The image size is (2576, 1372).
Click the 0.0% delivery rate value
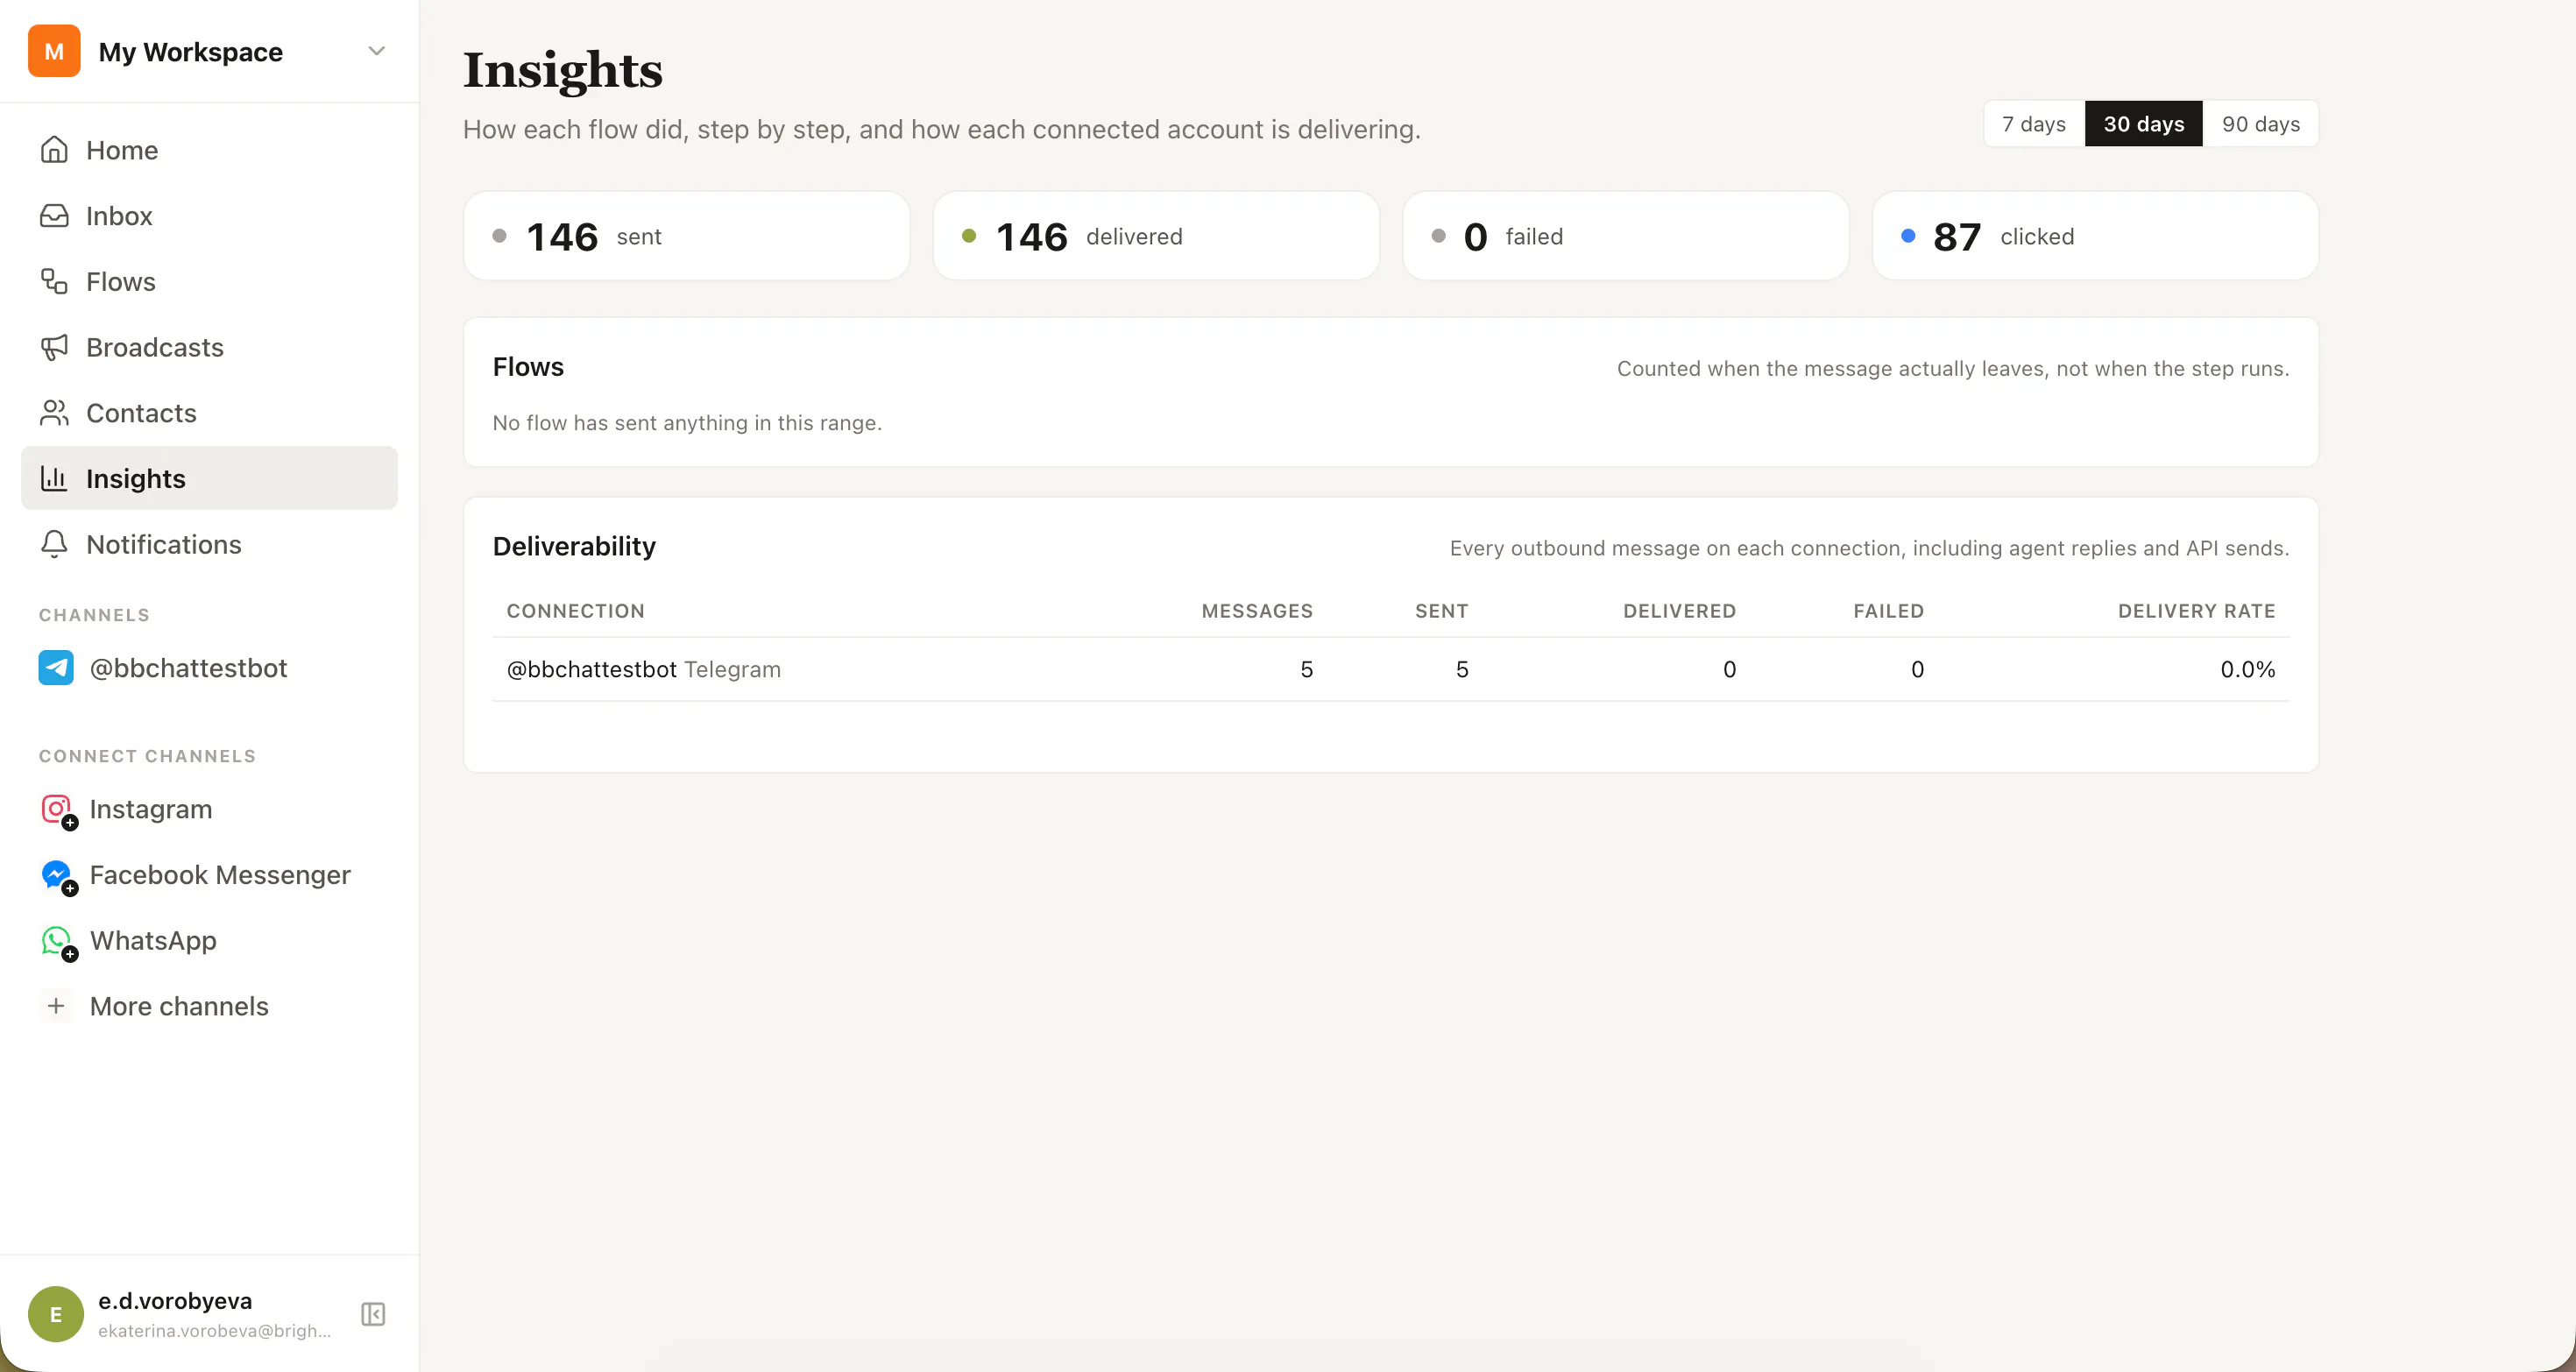point(2248,669)
